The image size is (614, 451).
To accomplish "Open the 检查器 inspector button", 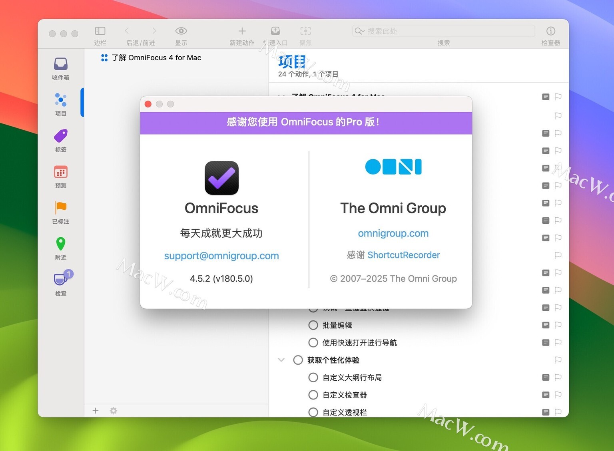I will (x=551, y=31).
